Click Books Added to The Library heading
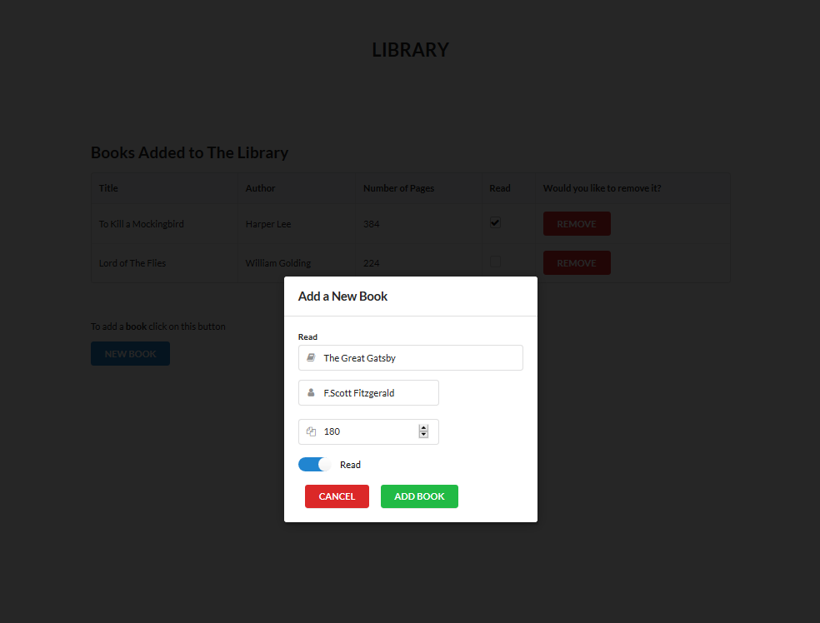This screenshot has height=623, width=820. point(189,152)
